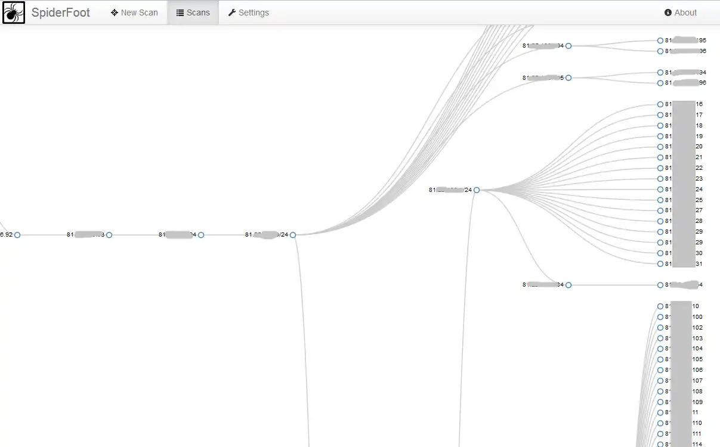Screen dimensions: 720x447
Task: Pick the graph node ending in 18
Action: tap(660, 126)
